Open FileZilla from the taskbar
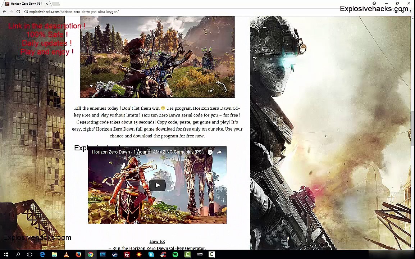Viewport: 415px width, 259px height. point(127,254)
